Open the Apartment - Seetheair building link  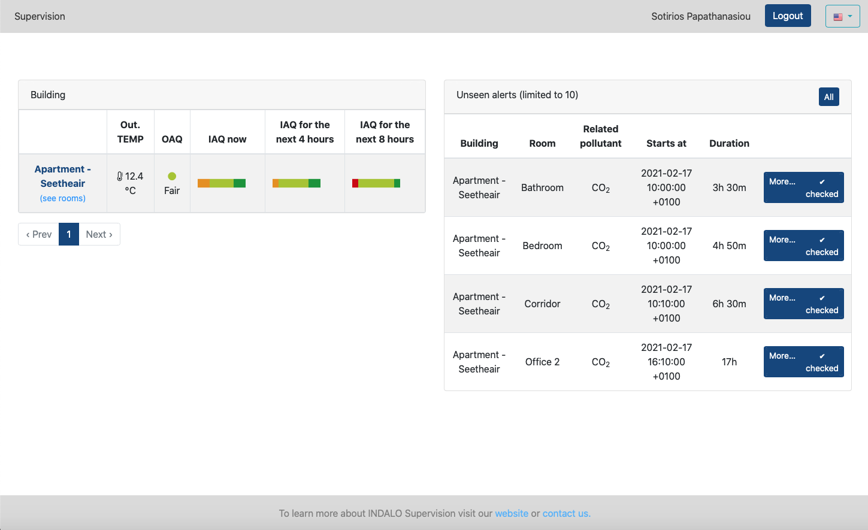63,176
